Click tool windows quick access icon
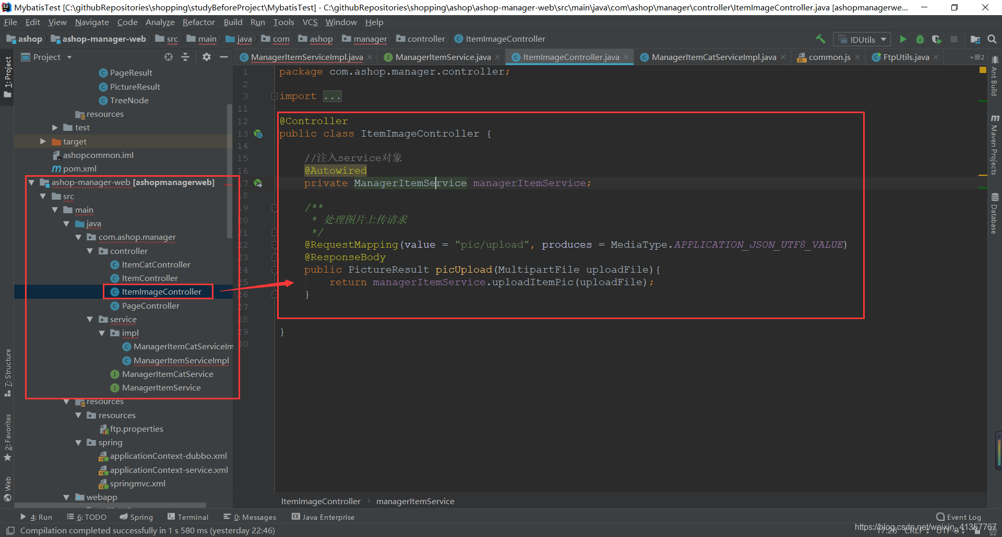 point(10,530)
